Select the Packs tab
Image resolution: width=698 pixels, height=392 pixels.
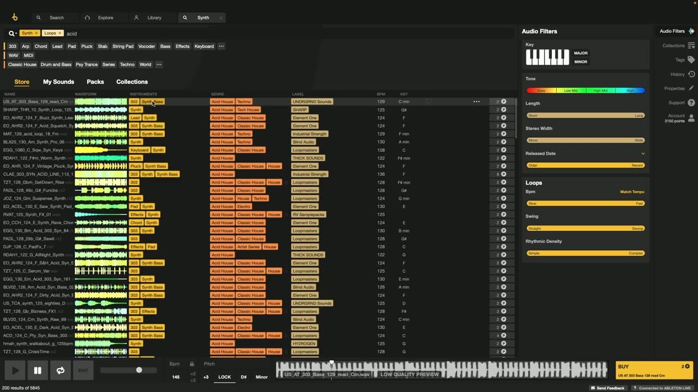coord(95,82)
